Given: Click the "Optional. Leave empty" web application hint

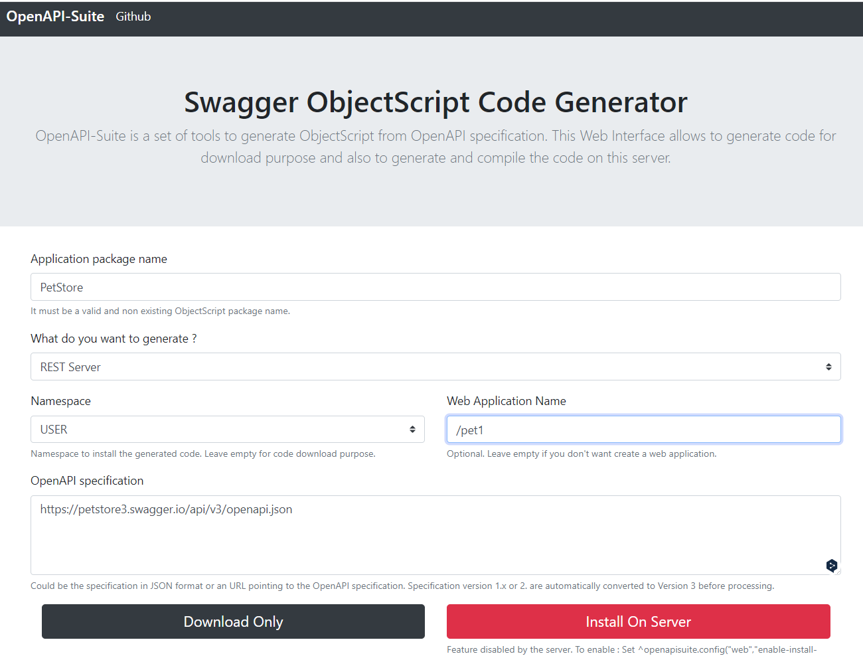Looking at the screenshot, I should tap(582, 453).
